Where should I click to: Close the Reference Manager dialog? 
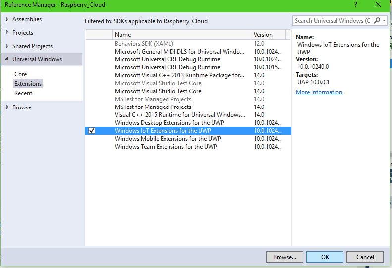point(378,5)
